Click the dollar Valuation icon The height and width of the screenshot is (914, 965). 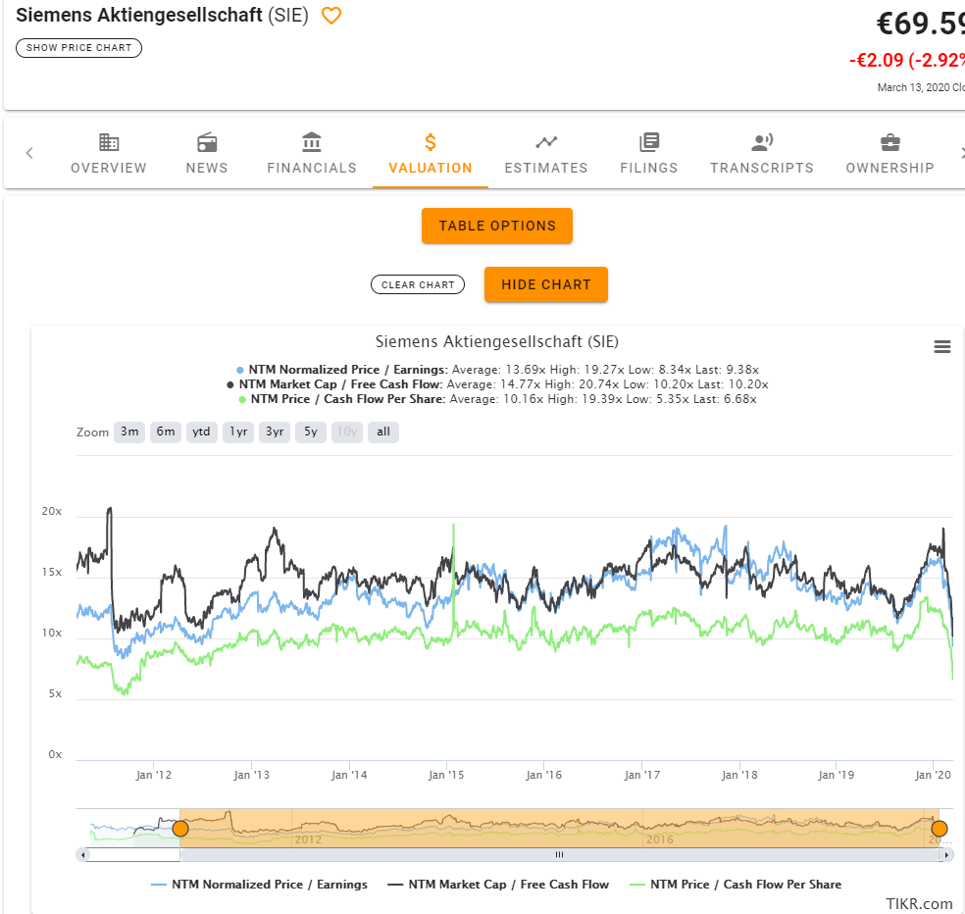coord(430,140)
